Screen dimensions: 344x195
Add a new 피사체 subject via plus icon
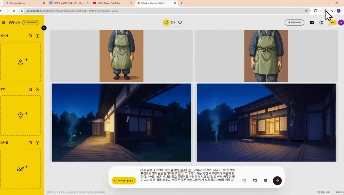38,36
